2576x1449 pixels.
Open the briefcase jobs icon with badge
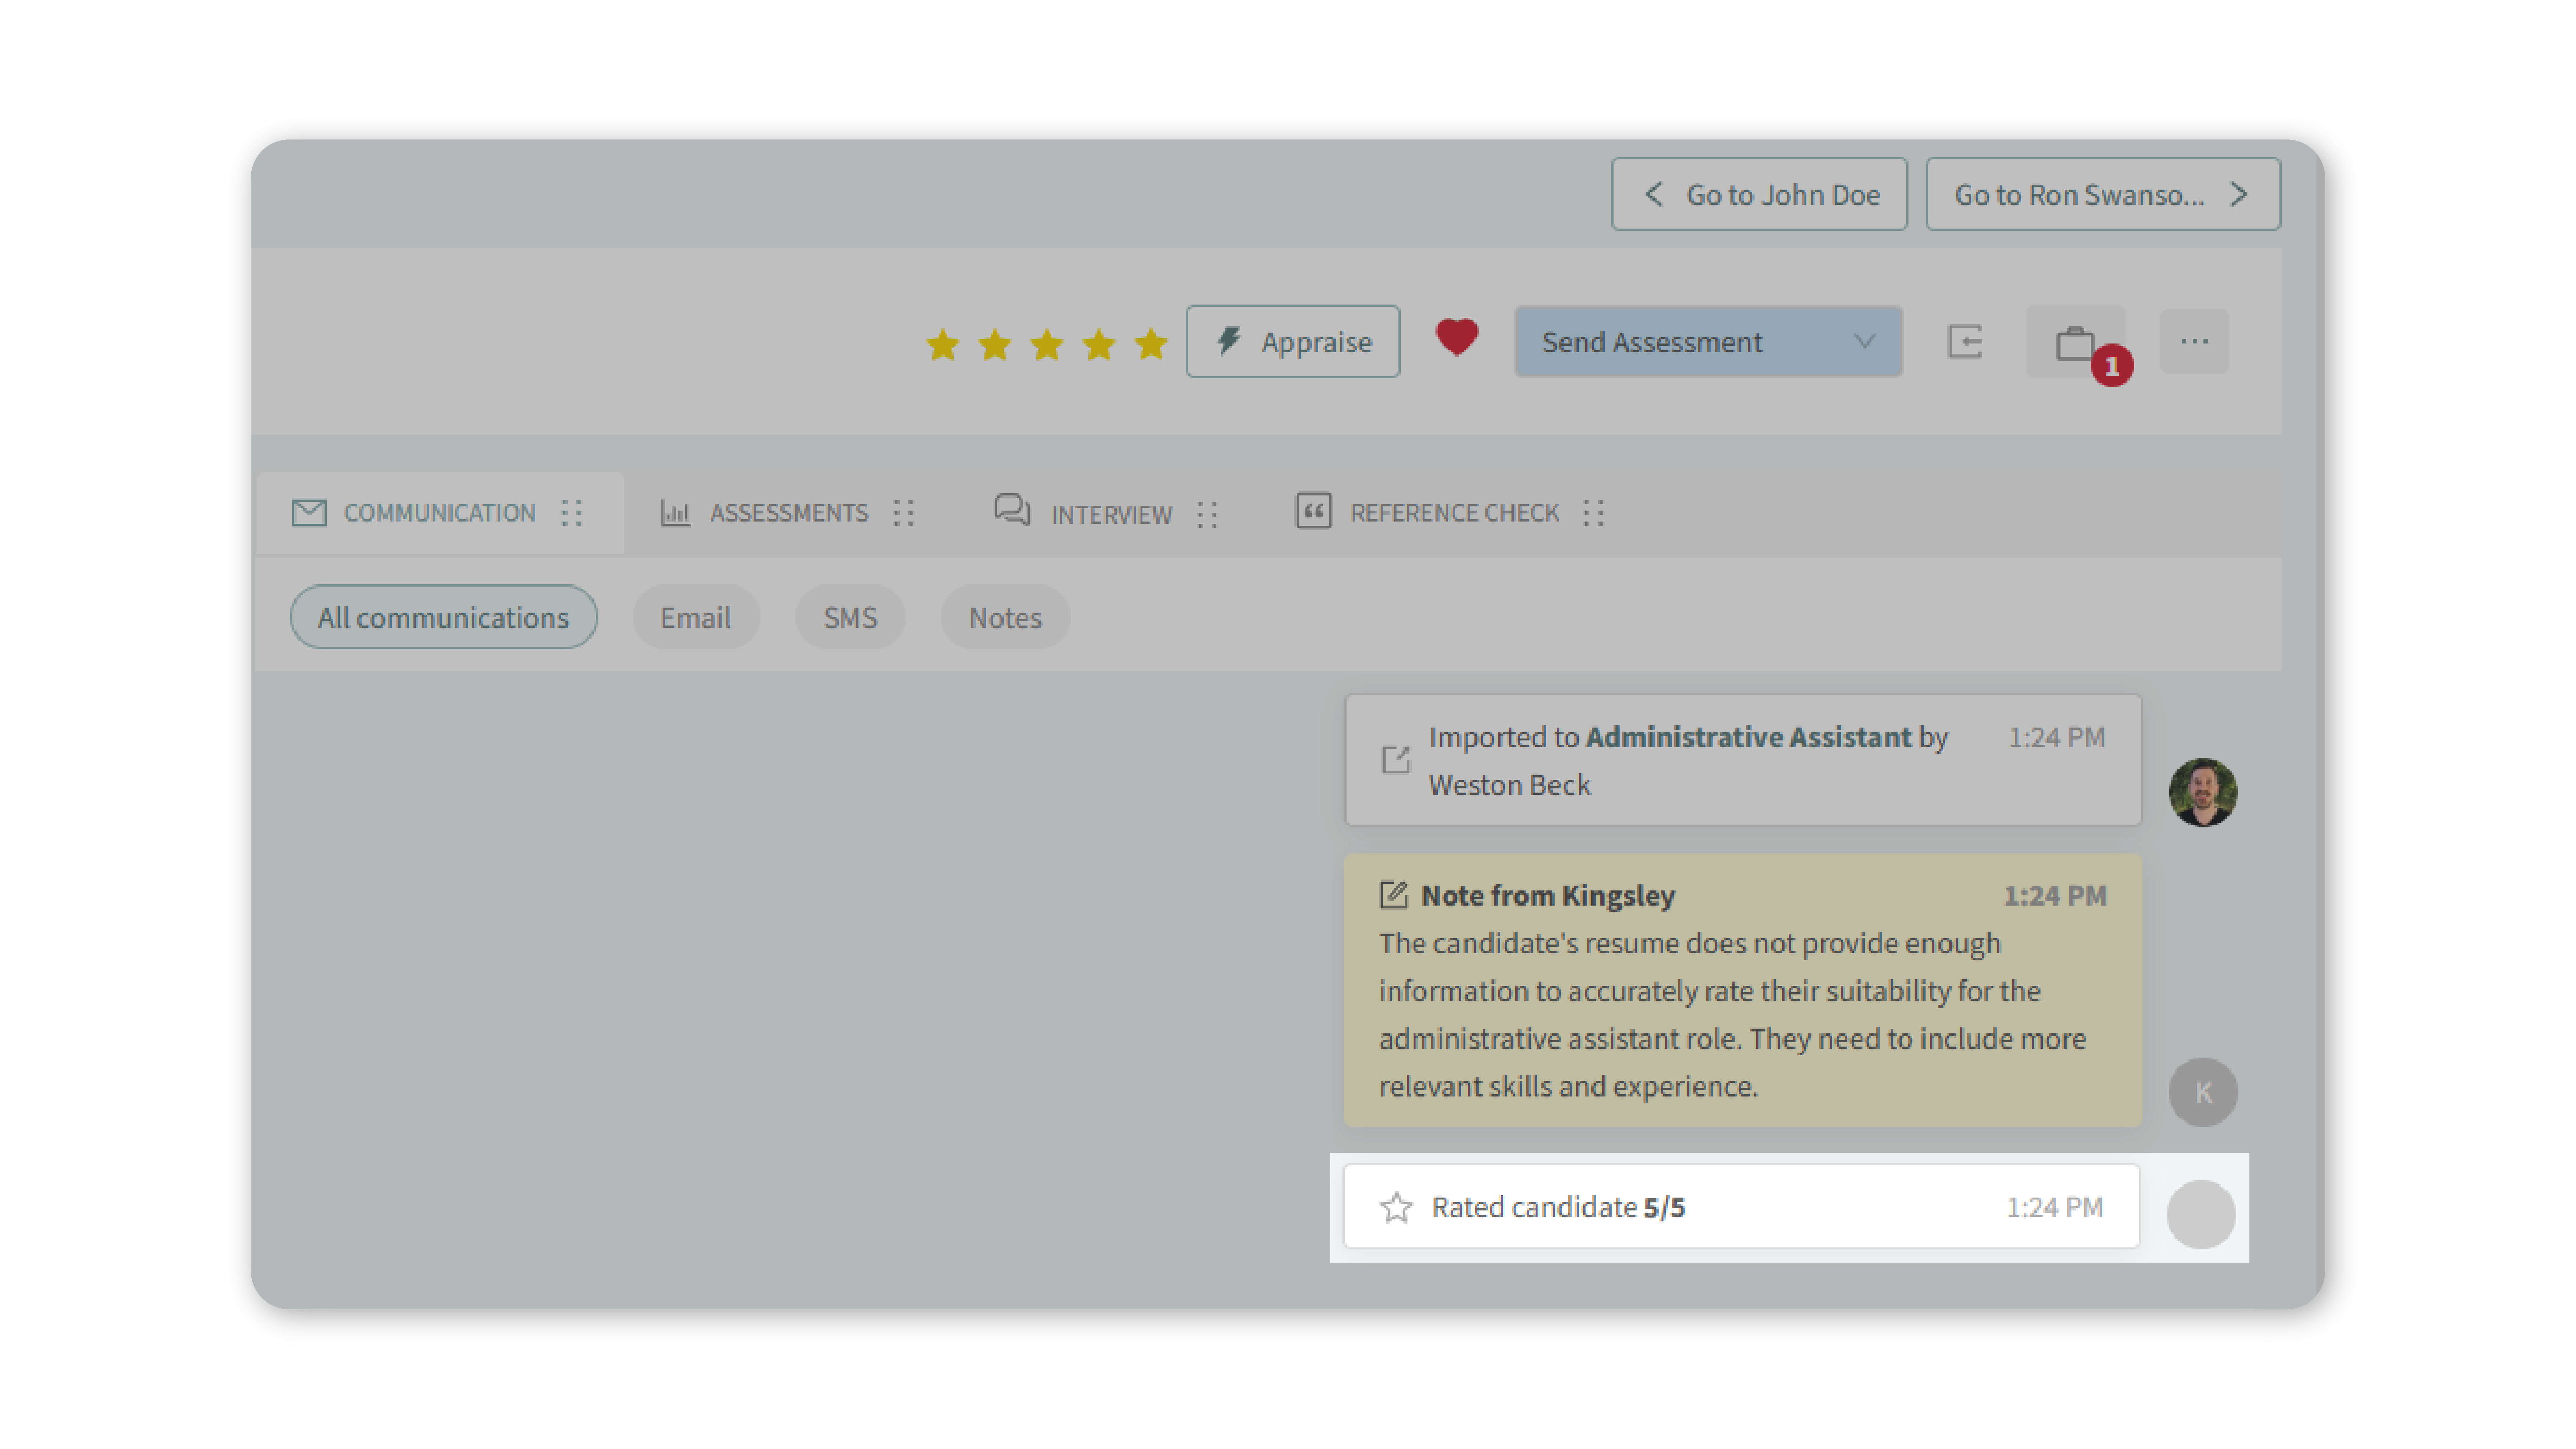tap(2075, 343)
